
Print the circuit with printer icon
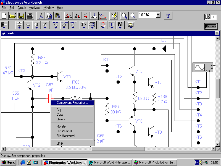[x=30, y=16]
